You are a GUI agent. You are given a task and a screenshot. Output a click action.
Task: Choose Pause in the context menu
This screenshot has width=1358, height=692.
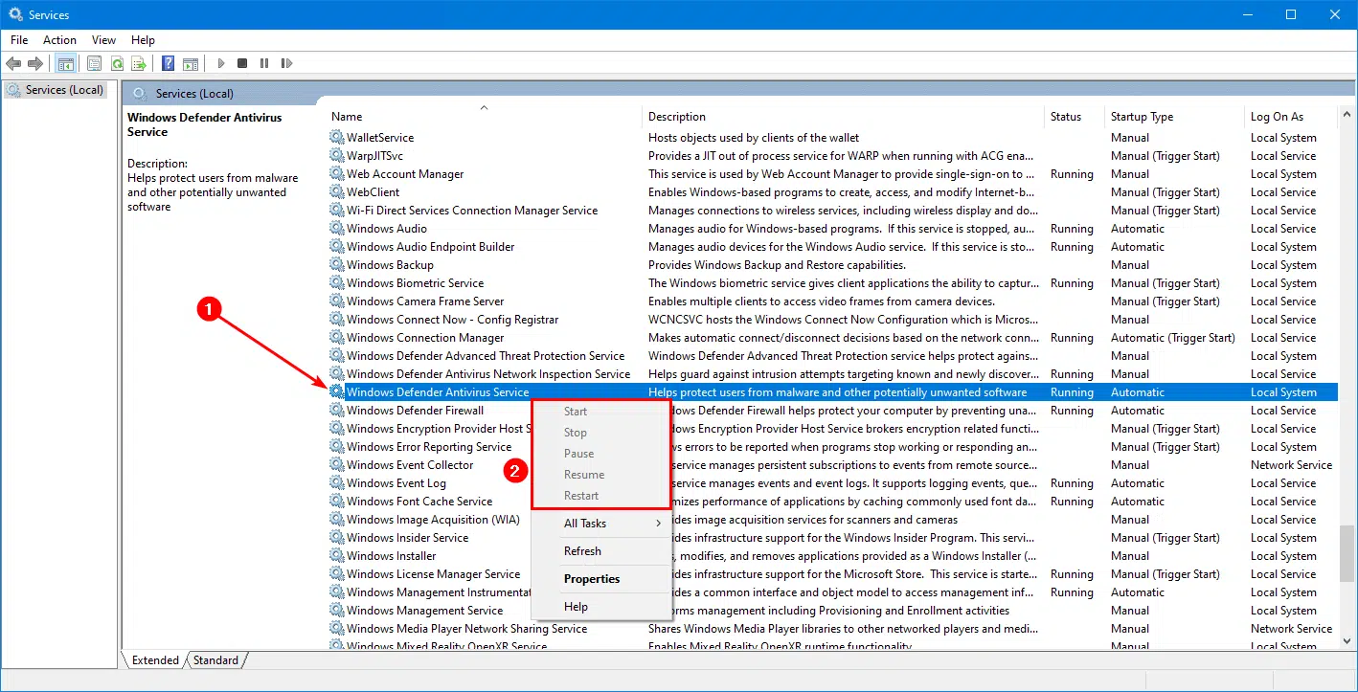coord(601,454)
